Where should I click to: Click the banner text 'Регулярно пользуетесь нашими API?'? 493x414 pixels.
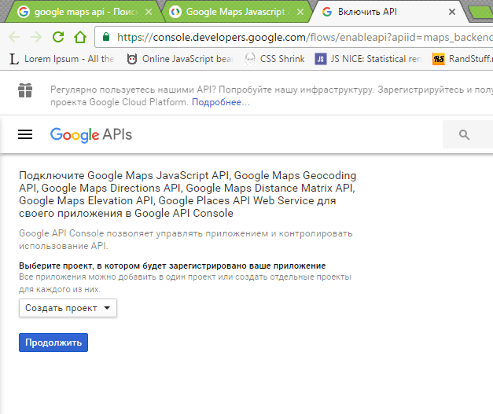(x=134, y=90)
